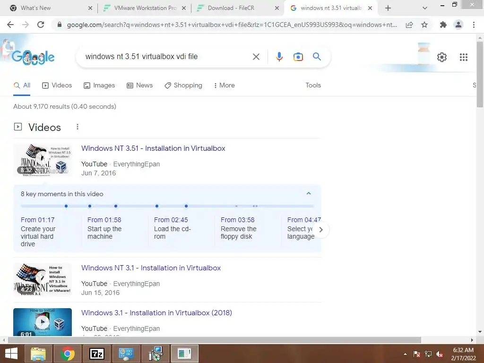Open a new browser tab
This screenshot has width=484, height=363.
pyautogui.click(x=388, y=8)
